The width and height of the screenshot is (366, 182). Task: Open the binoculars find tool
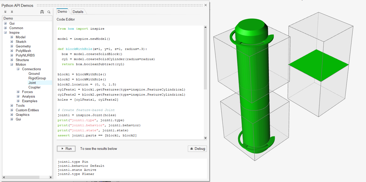42,12
